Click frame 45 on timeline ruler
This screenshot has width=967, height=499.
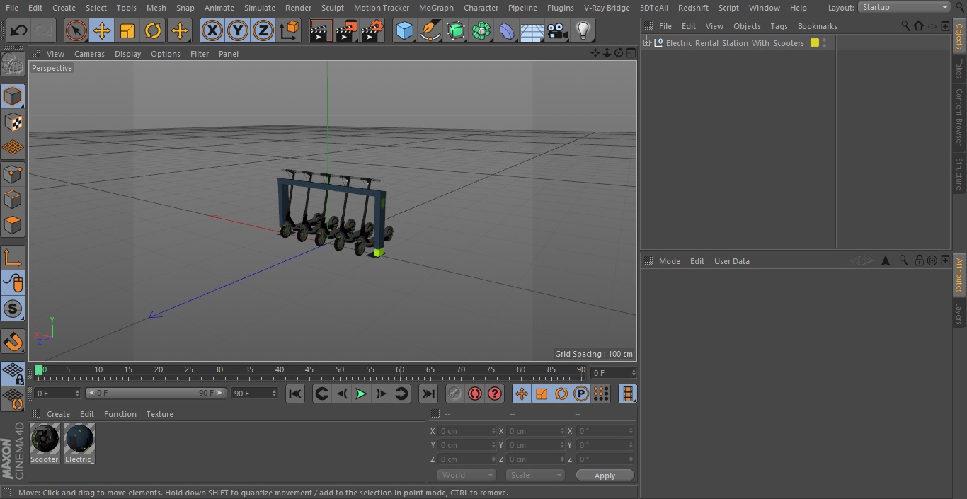point(309,370)
